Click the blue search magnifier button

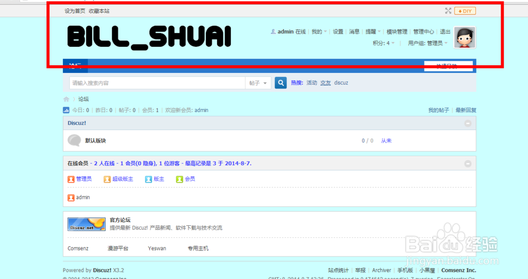pos(280,83)
